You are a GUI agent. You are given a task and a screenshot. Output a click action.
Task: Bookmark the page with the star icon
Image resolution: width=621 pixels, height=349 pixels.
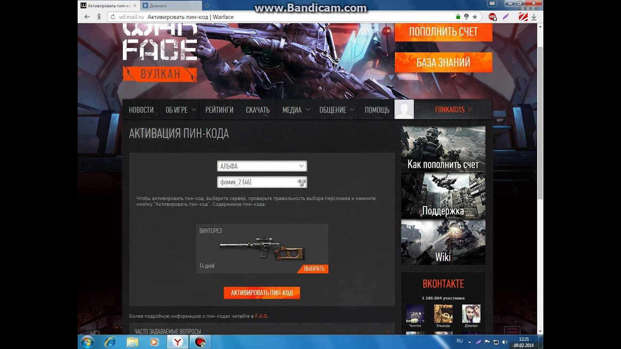[x=474, y=17]
